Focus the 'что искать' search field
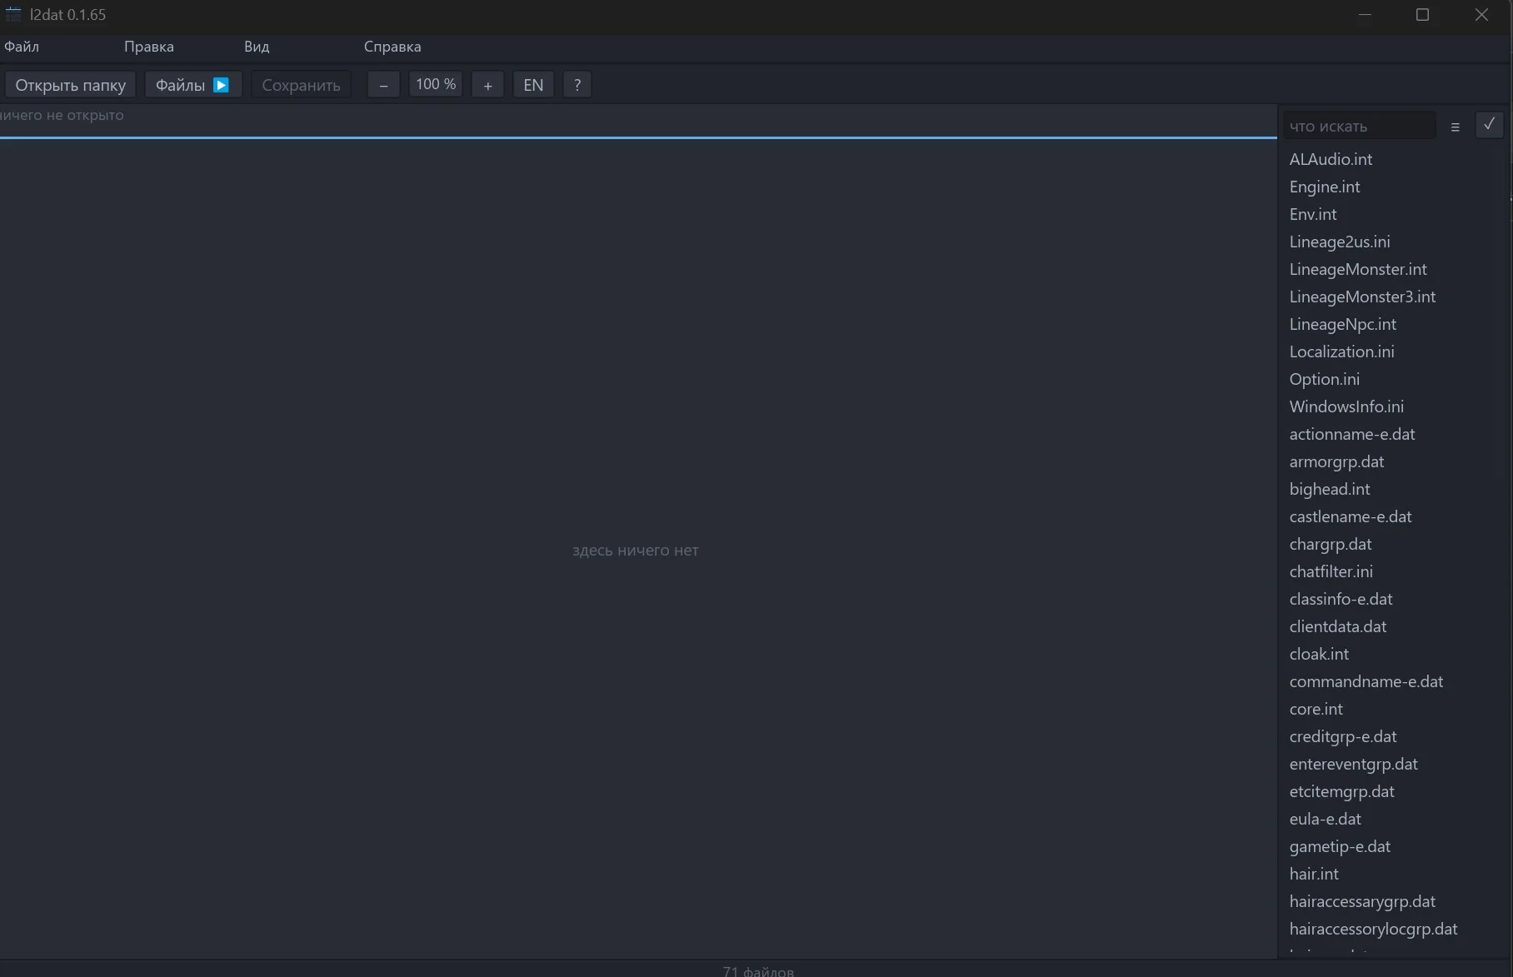This screenshot has width=1513, height=977. pyautogui.click(x=1359, y=126)
